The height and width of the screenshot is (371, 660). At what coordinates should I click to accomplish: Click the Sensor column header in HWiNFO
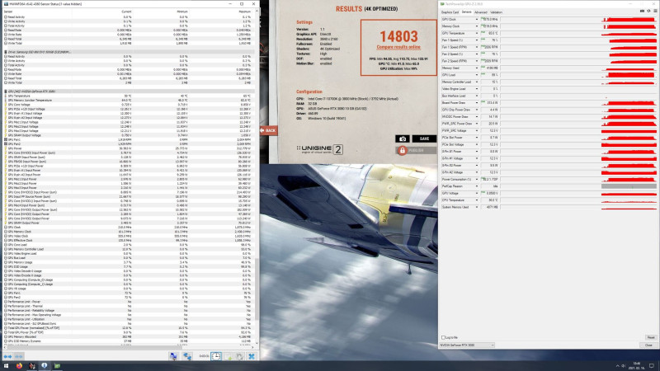pyautogui.click(x=37, y=12)
